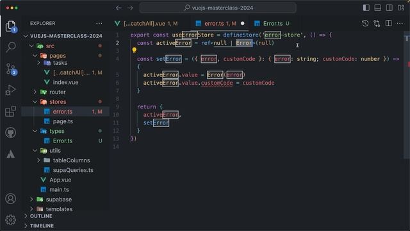Split the editor to the right
The height and width of the screenshot is (231, 410).
389,23
